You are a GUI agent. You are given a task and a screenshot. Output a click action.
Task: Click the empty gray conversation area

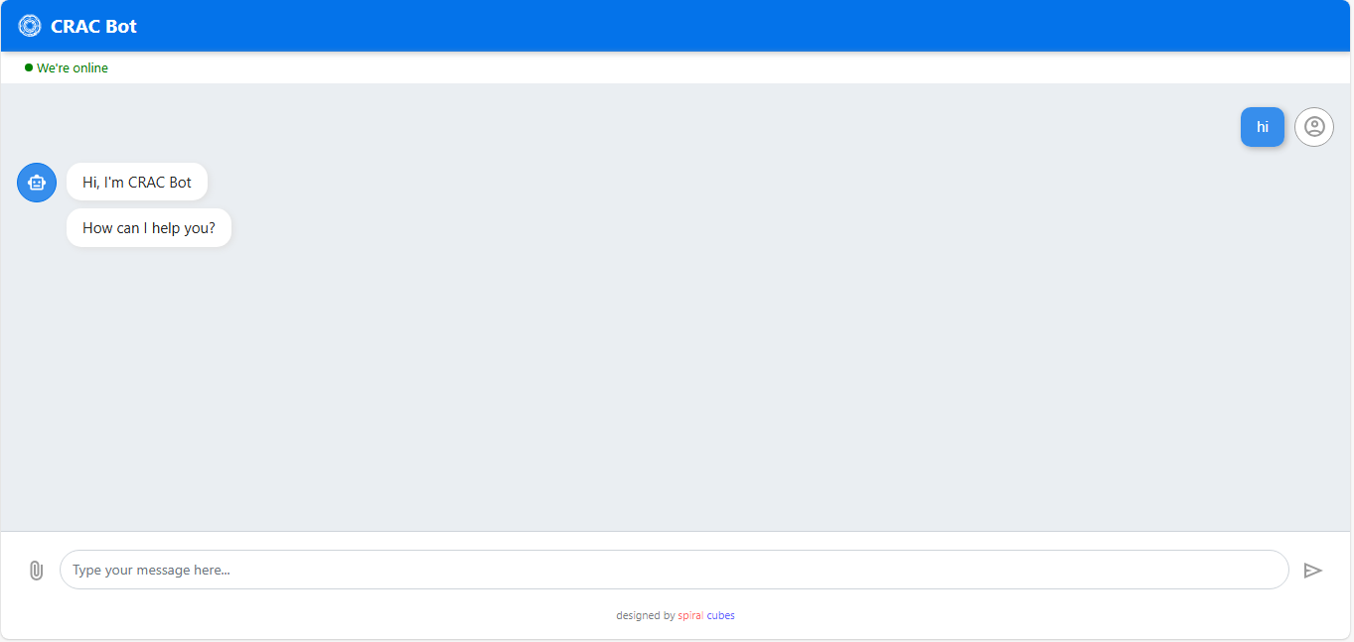pyautogui.click(x=676, y=377)
